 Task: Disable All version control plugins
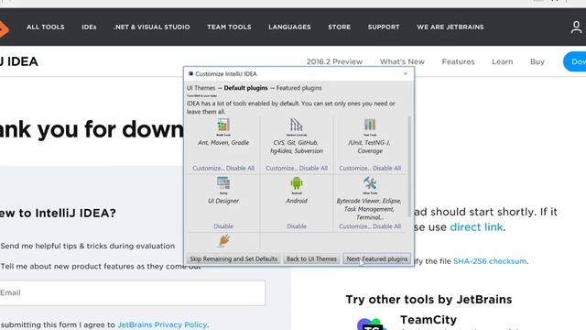(x=313, y=169)
